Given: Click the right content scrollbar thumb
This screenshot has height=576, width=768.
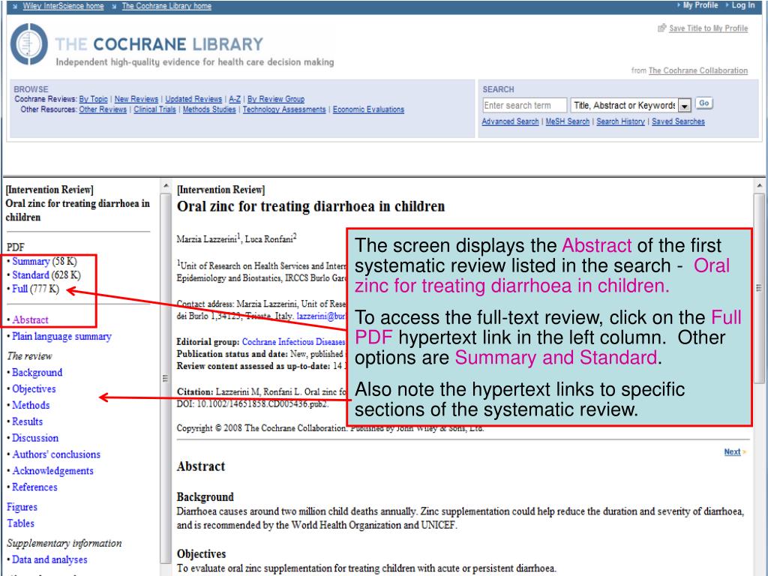Looking at the screenshot, I should pyautogui.click(x=759, y=288).
